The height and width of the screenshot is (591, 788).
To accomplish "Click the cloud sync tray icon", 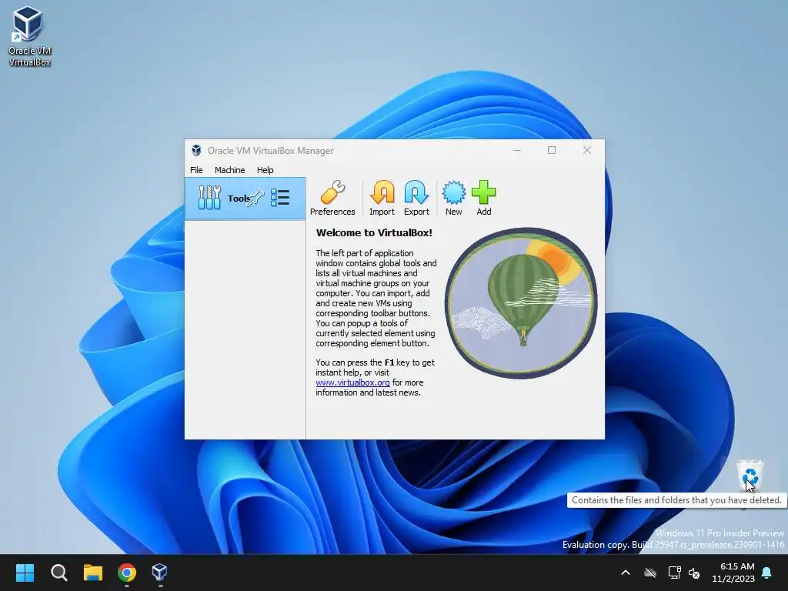I will coord(650,573).
